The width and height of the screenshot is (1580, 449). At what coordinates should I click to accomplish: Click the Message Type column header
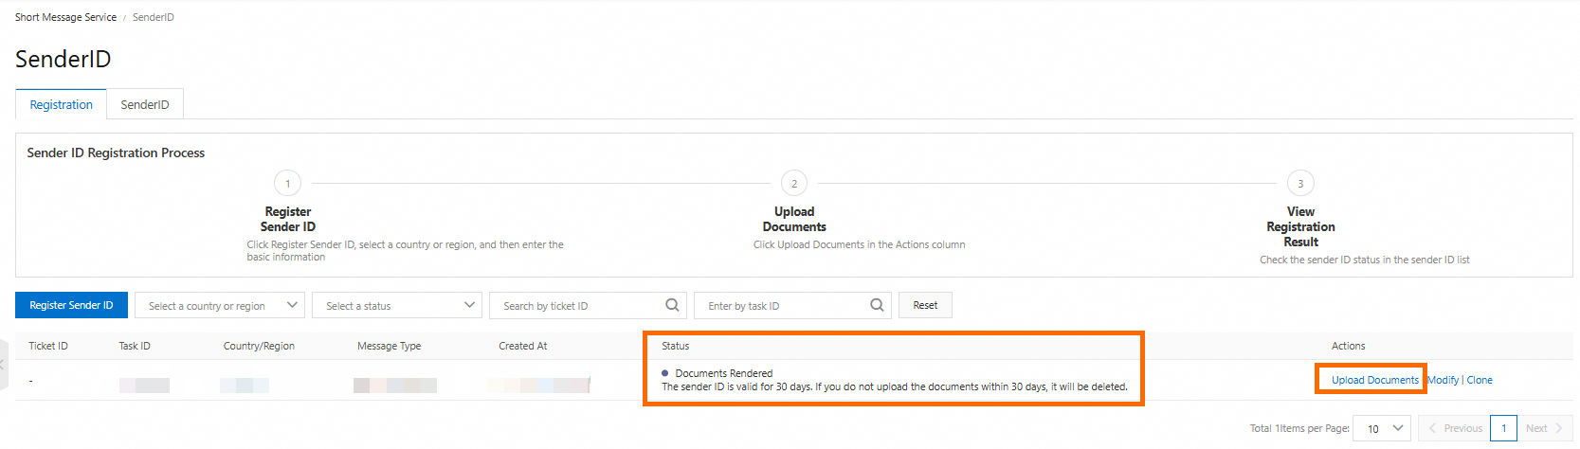click(x=389, y=346)
